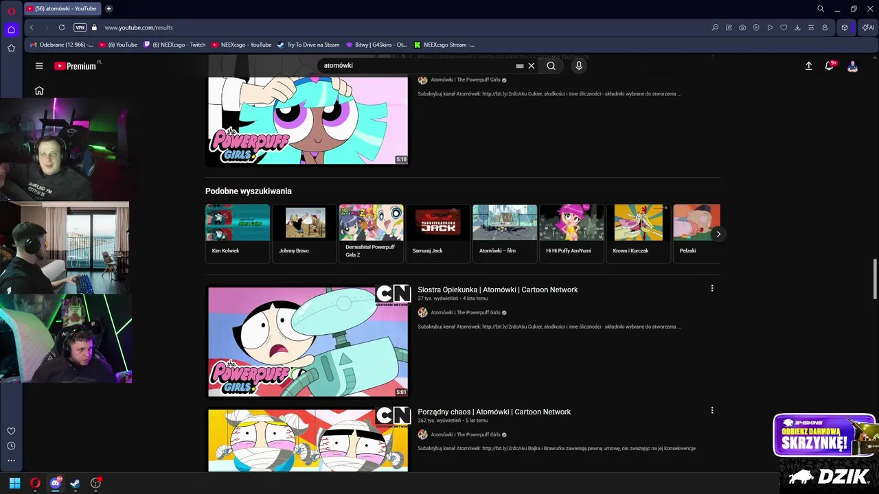Clear the search query with the X
Image resolution: width=879 pixels, height=494 pixels.
[x=531, y=66]
